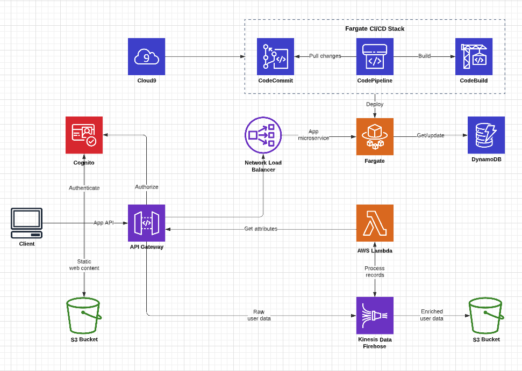
Task: Click the CodeCommit icon
Action: 275,57
